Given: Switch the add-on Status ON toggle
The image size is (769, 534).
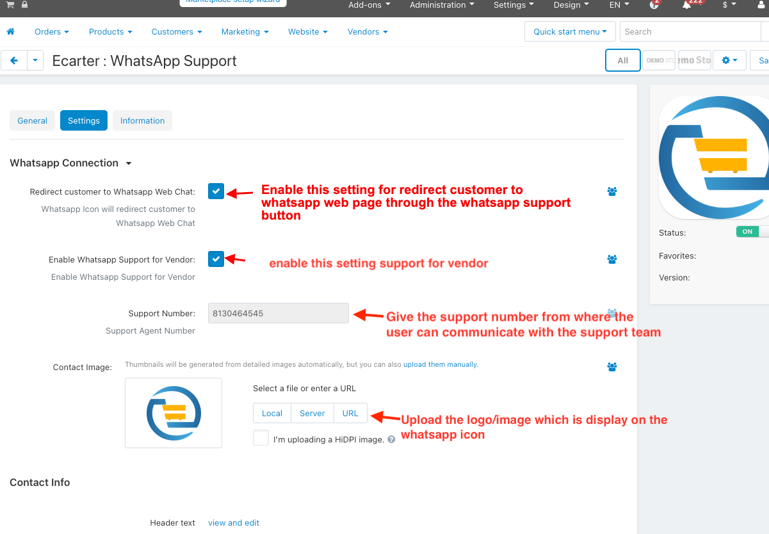Looking at the screenshot, I should pos(752,232).
